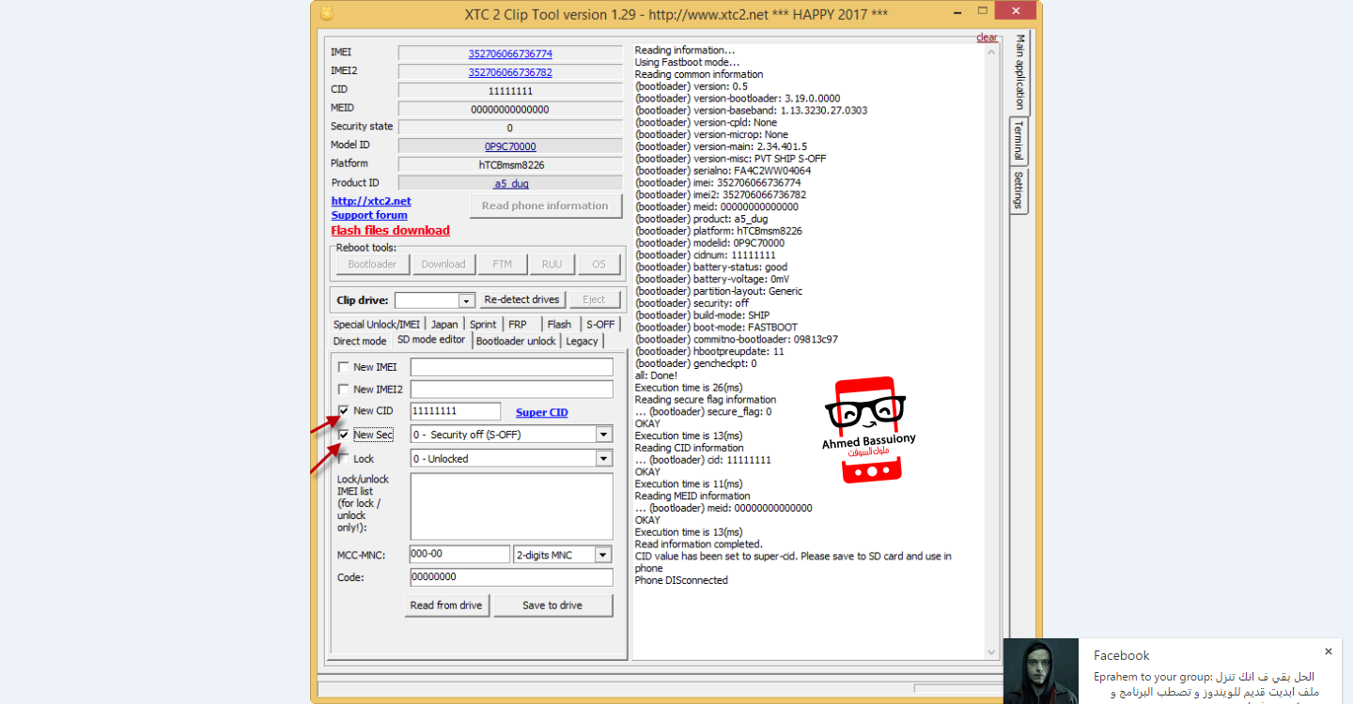Expand the Security off (S-OFF) dropdown
Screen dimensions: 1353x704
[x=603, y=435]
